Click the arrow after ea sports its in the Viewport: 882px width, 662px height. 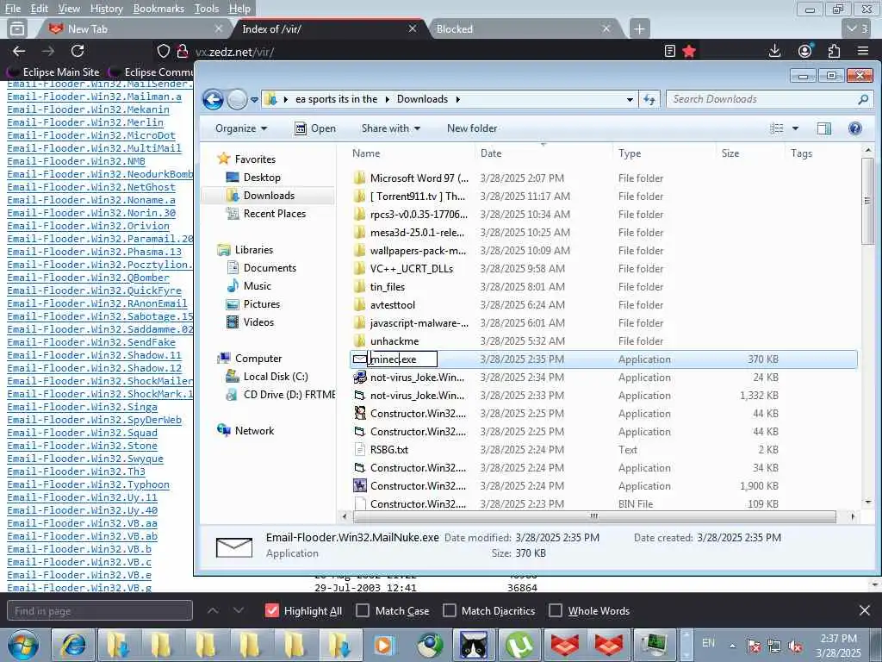coord(387,100)
